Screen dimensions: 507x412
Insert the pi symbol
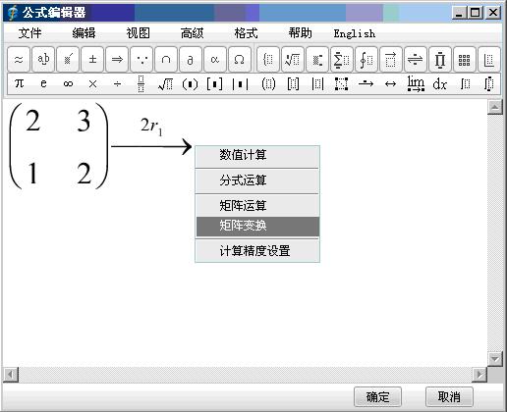click(x=19, y=83)
